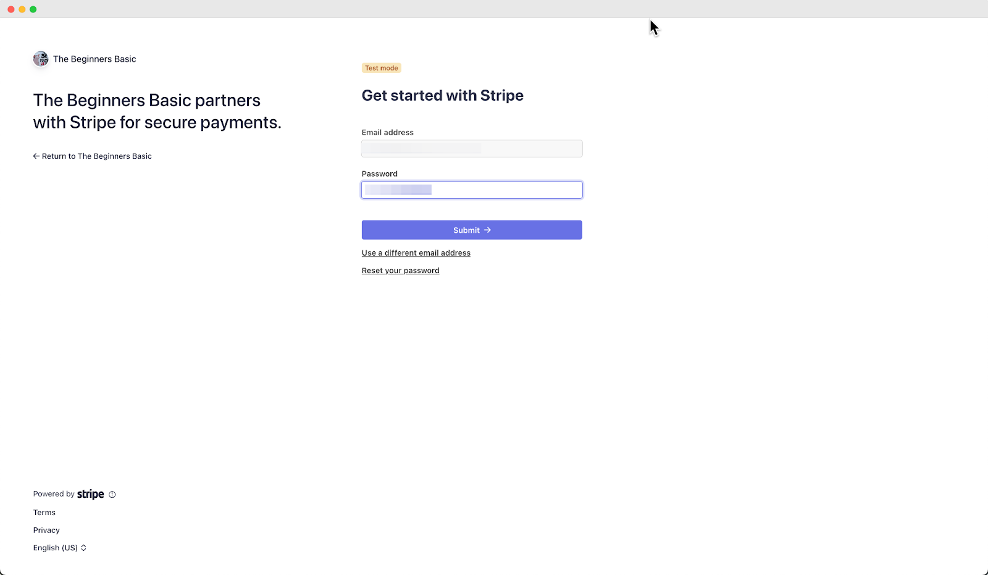The width and height of the screenshot is (988, 575).
Task: Click The Beginners Basic profile logo icon
Action: [x=40, y=59]
